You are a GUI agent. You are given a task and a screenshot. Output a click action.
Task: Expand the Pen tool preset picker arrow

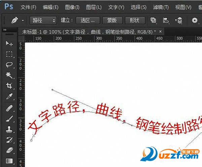click(x=23, y=21)
